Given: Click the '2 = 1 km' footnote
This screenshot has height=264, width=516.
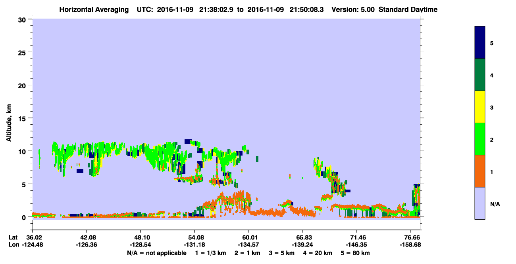Looking at the screenshot, I should [248, 253].
